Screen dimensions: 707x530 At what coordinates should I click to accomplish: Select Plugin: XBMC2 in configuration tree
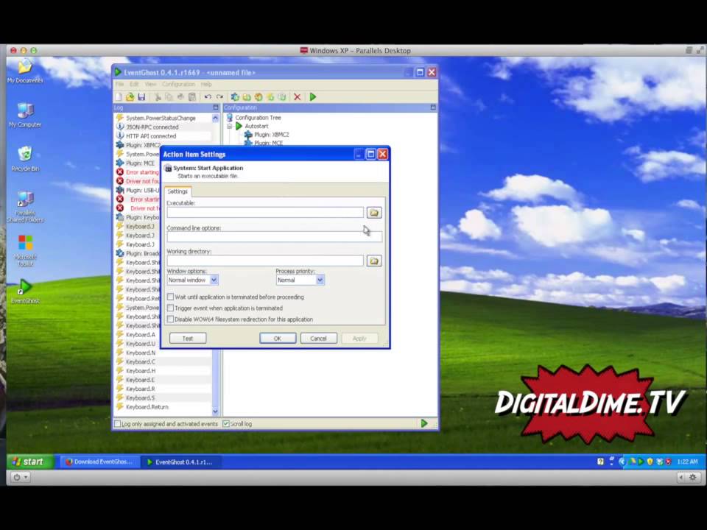click(272, 134)
